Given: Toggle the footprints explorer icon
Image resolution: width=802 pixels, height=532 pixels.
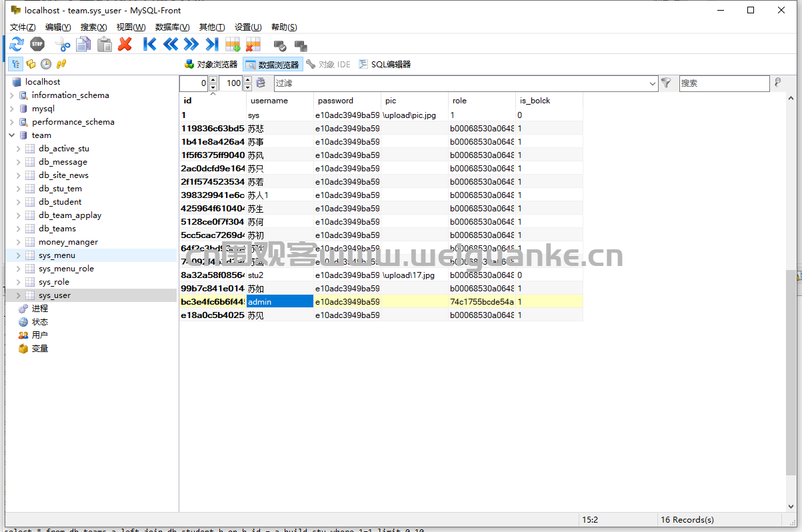Looking at the screenshot, I should 61,64.
